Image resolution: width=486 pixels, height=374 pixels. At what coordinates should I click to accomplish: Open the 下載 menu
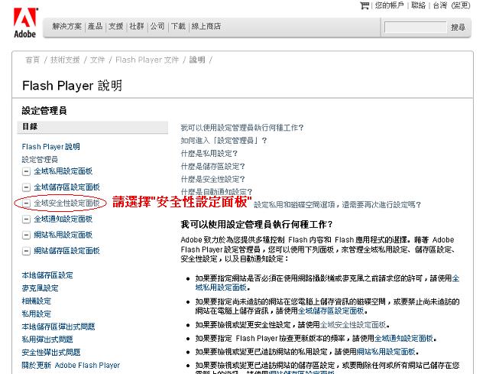(x=178, y=26)
